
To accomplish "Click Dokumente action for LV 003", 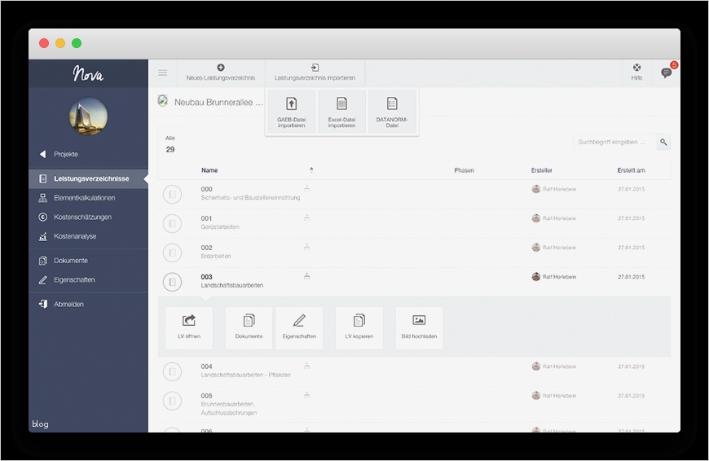I will pos(249,327).
